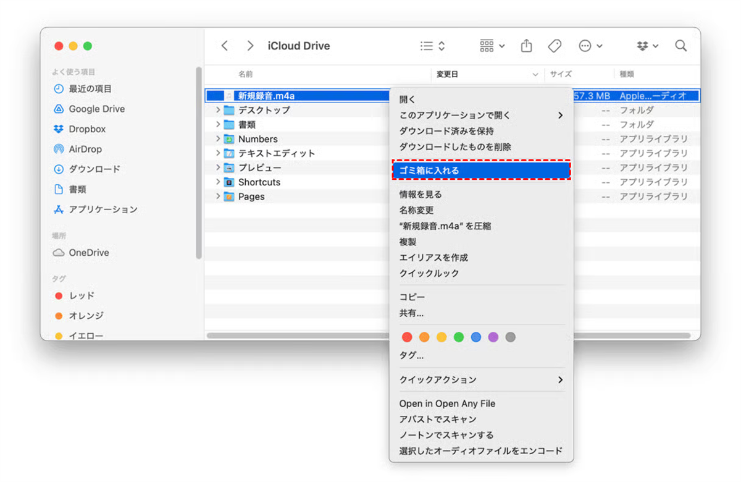Expand the Numbers folder
741x482 pixels.
coord(218,139)
